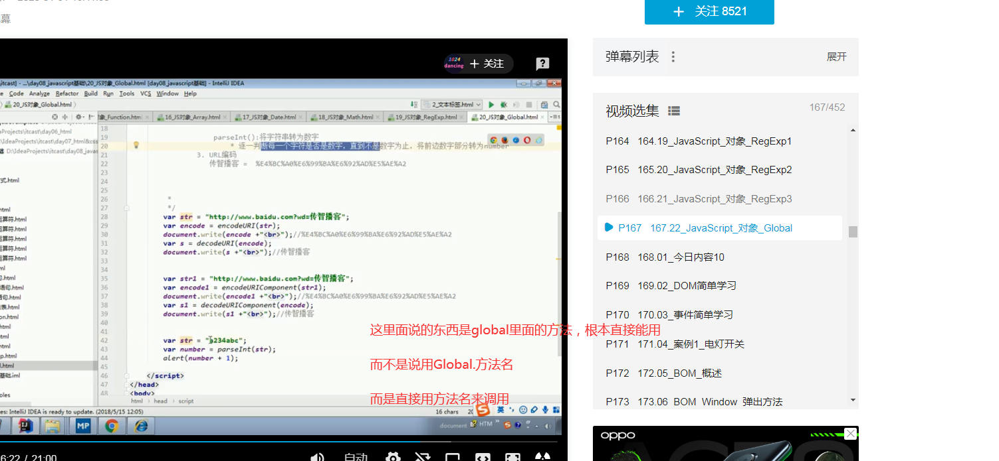The width and height of the screenshot is (999, 461).
Task: Click the Internet Explorer taskbar icon
Action: [x=140, y=425]
